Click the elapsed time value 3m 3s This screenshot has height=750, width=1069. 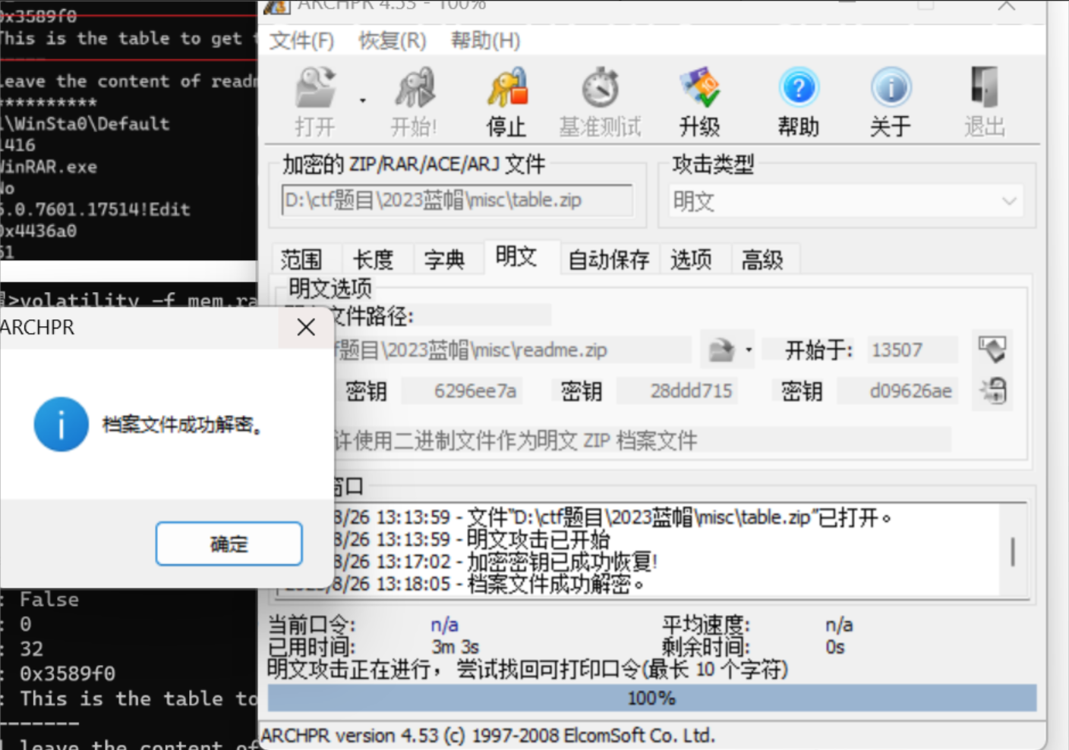tap(456, 647)
